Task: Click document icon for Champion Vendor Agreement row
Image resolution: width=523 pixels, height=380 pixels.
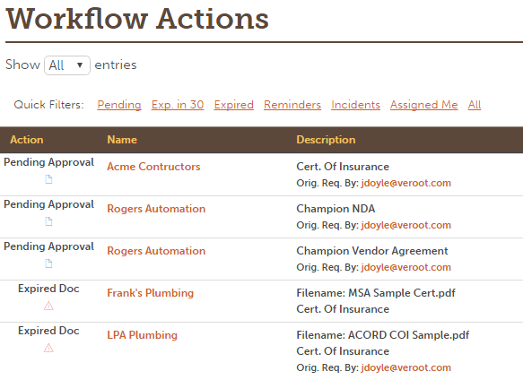Action: point(48,263)
